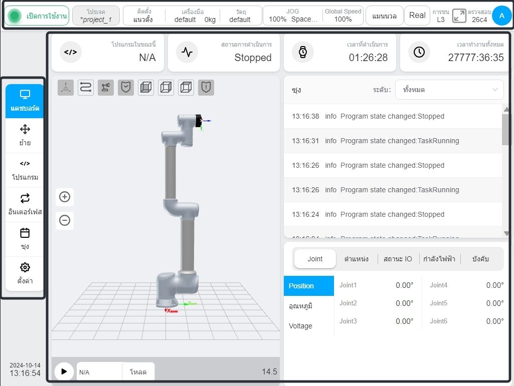Click the 2024-10-14 date display
Screen dimensions: 514x386
point(25,365)
